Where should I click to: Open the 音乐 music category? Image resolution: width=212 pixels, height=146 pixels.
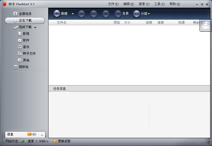(26, 47)
